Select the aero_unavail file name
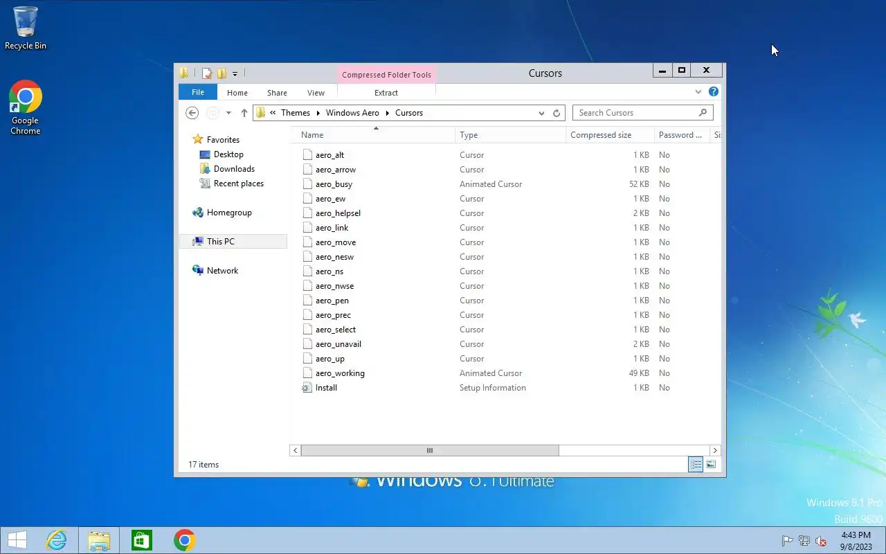Image resolution: width=886 pixels, height=554 pixels. click(x=338, y=344)
